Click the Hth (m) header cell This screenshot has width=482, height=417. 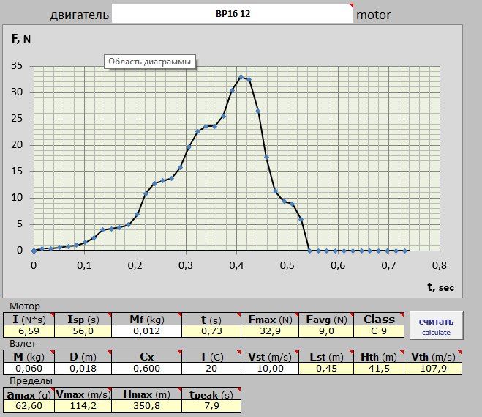tap(379, 357)
